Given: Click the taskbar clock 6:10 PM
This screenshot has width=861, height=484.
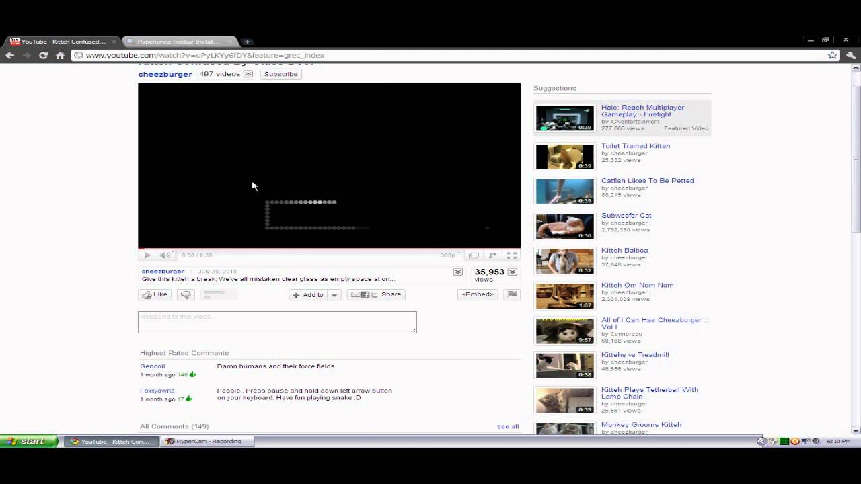Looking at the screenshot, I should pos(838,442).
